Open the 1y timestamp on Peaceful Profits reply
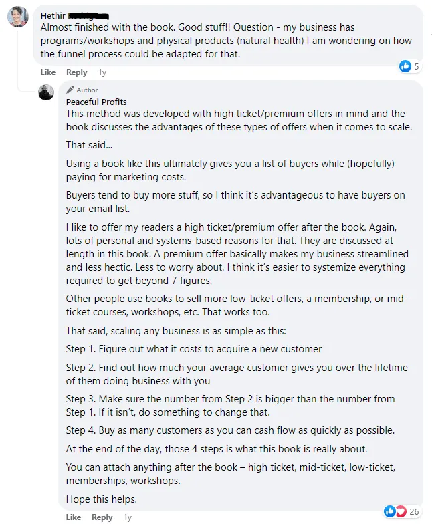This screenshot has height=524, width=432. [128, 517]
